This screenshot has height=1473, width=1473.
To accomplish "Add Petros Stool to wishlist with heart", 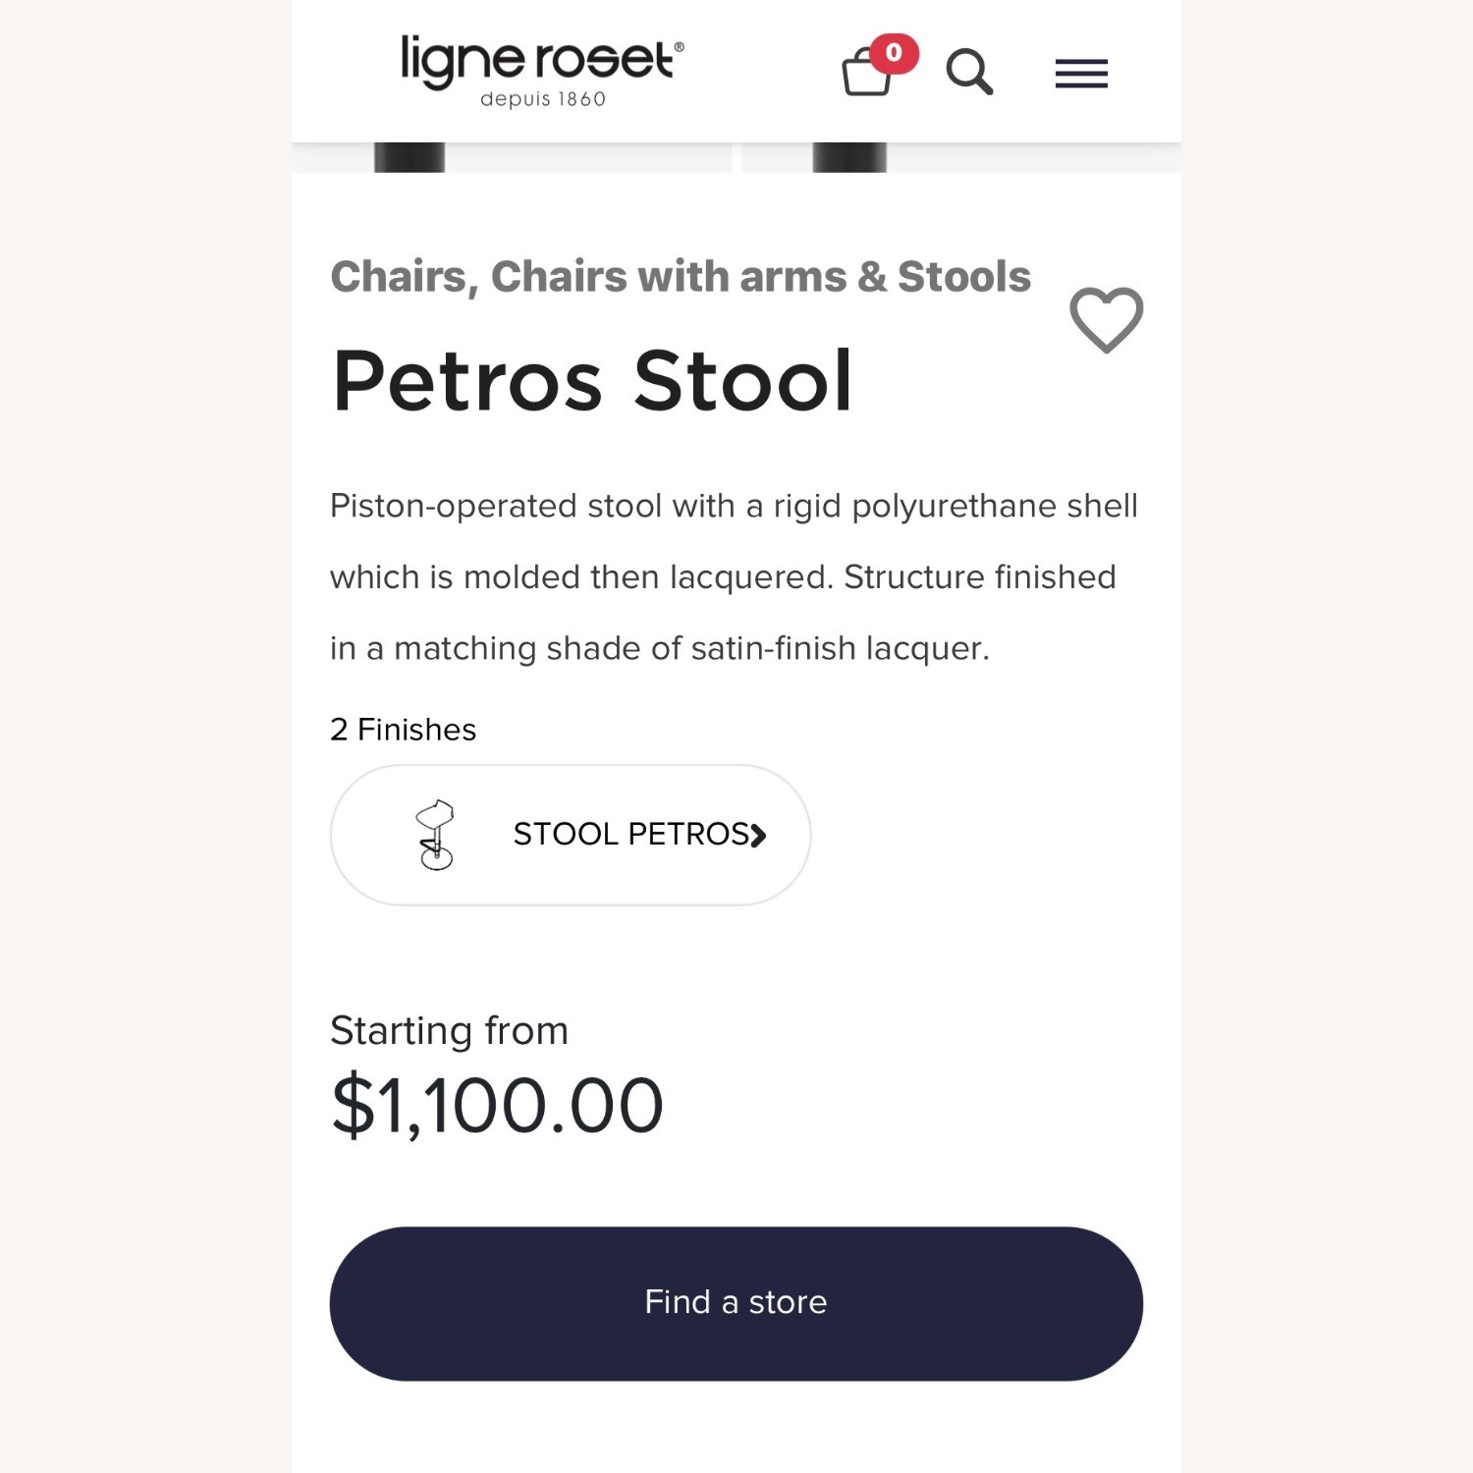I will (1106, 319).
